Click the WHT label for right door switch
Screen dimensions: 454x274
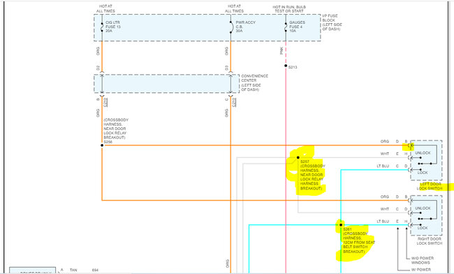point(385,209)
